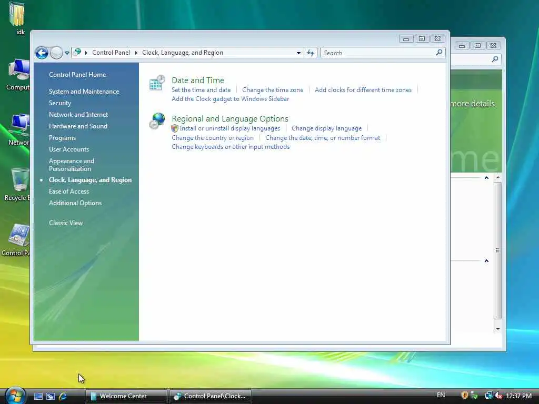Collapse the lower section chevron in Welcome Center
The height and width of the screenshot is (404, 539).
coord(486,261)
